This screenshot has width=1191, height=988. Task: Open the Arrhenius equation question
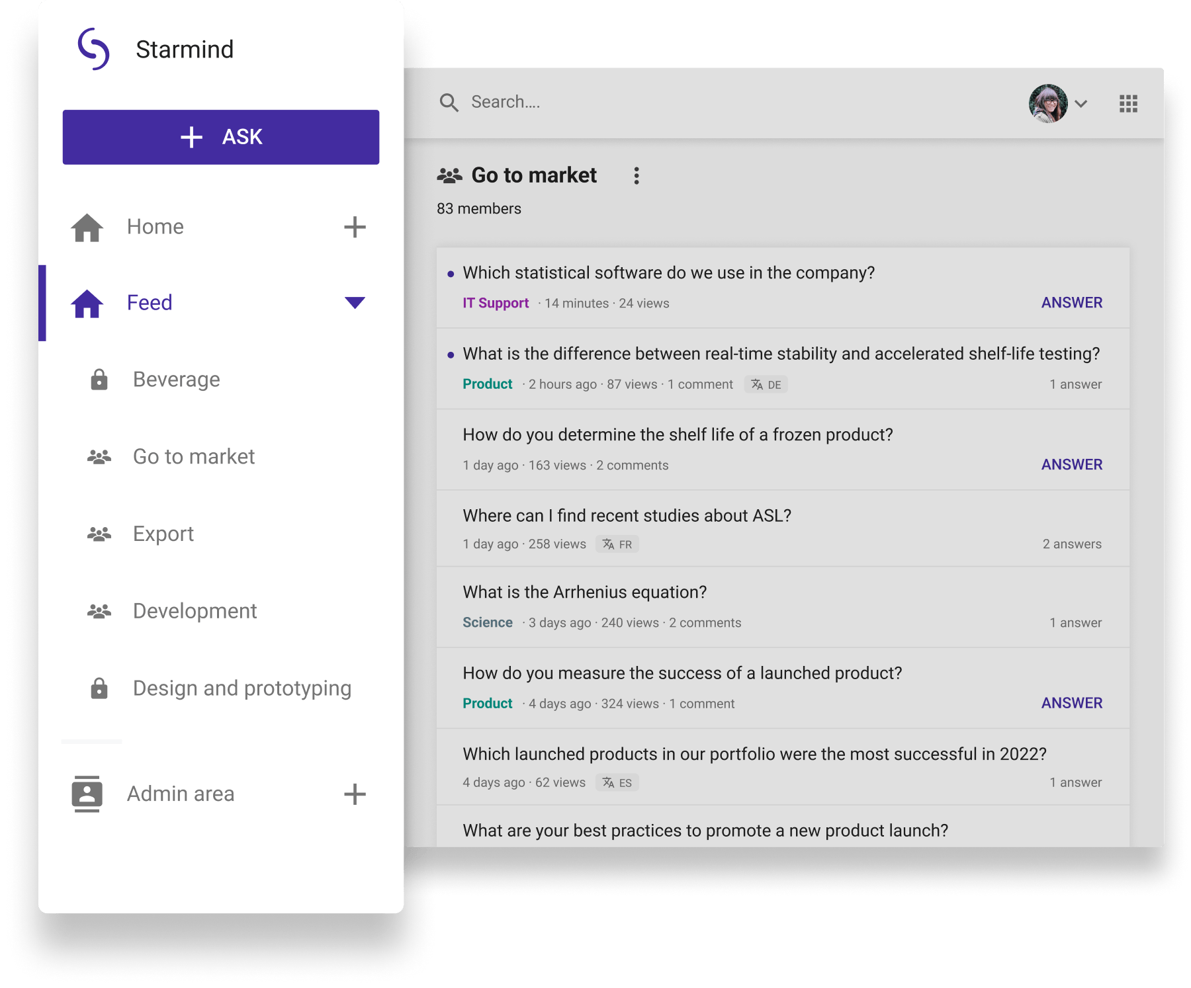[584, 592]
